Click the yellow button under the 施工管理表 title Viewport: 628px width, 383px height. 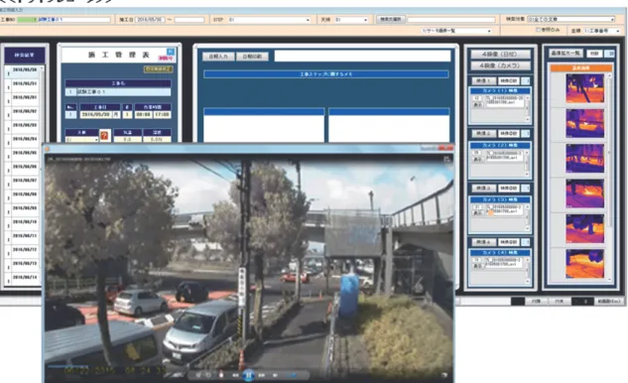pyautogui.click(x=158, y=68)
